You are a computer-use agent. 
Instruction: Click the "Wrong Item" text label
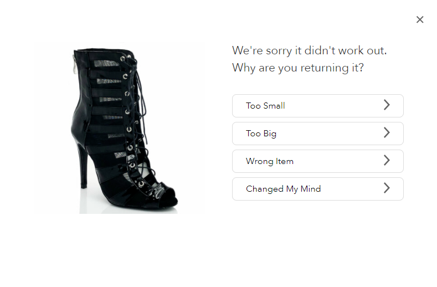pos(270,161)
